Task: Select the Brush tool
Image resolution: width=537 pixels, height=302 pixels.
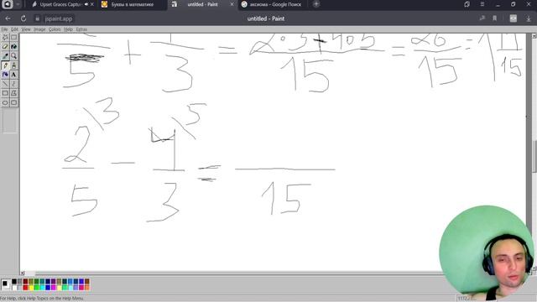Action: tap(13, 65)
